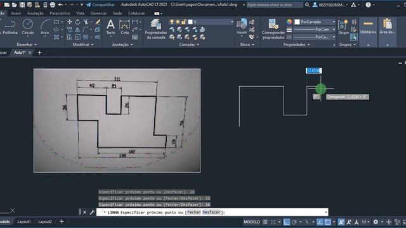Click the print (Plotar) icon in quick access toolbar
This screenshot has height=228, width=406.
point(53,4)
